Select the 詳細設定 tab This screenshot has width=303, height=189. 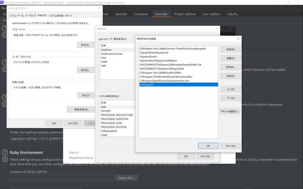[x=42, y=15]
